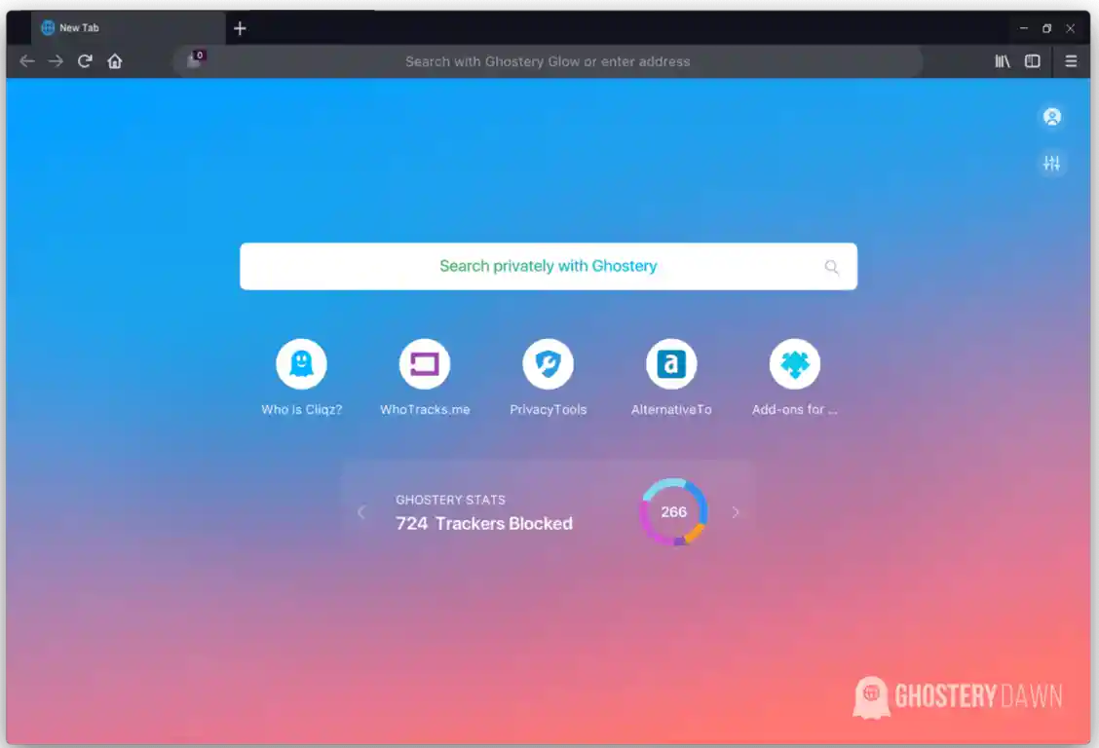
Task: Click the 266 tracker donut chart
Action: coord(673,512)
